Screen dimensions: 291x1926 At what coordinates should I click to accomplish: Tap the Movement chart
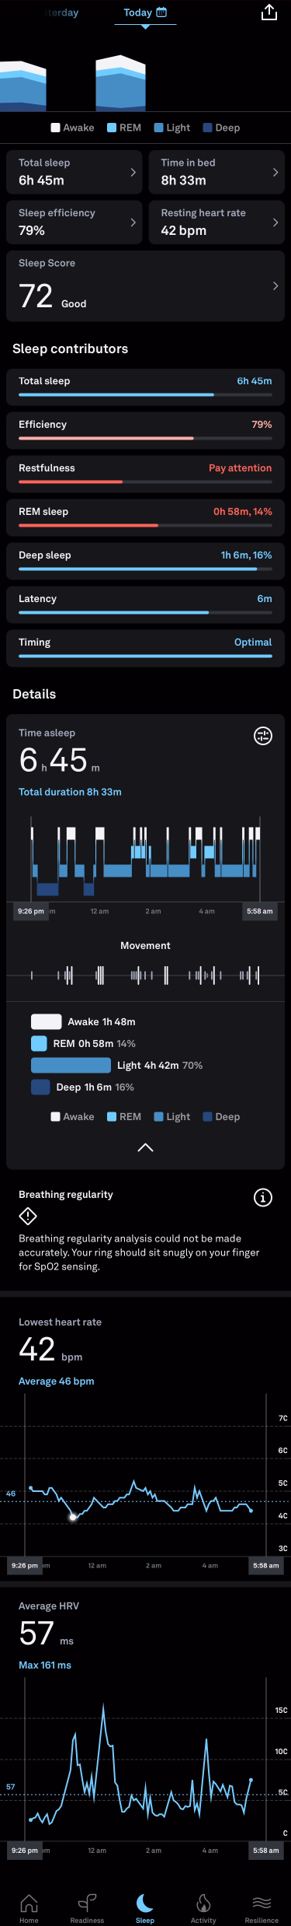(x=145, y=975)
